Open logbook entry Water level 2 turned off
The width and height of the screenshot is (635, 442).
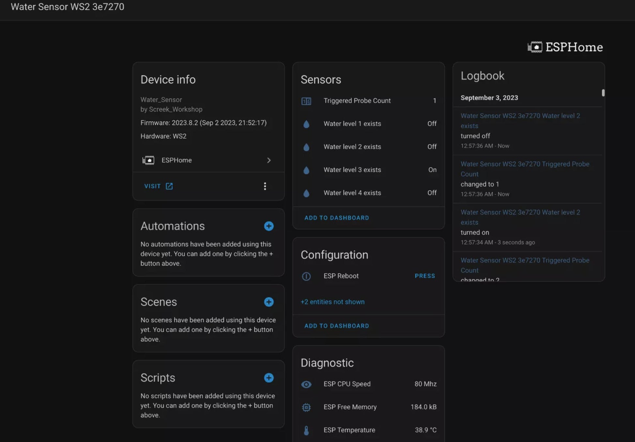(527, 131)
